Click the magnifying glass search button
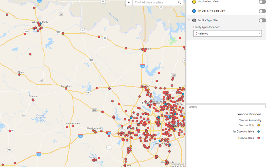266x167 pixels. click(x=180, y=2)
